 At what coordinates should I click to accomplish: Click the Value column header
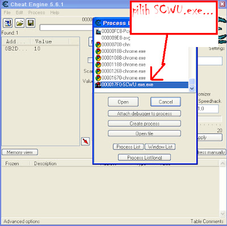pyautogui.click(x=49, y=41)
